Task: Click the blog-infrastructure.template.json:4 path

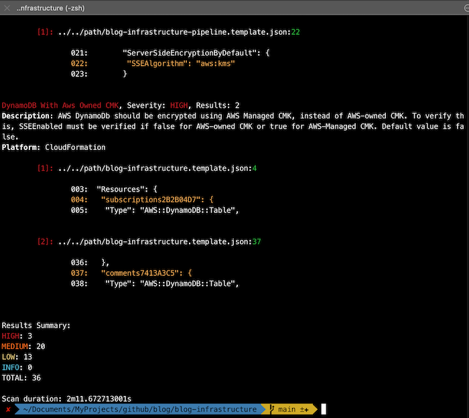Action: pos(157,168)
